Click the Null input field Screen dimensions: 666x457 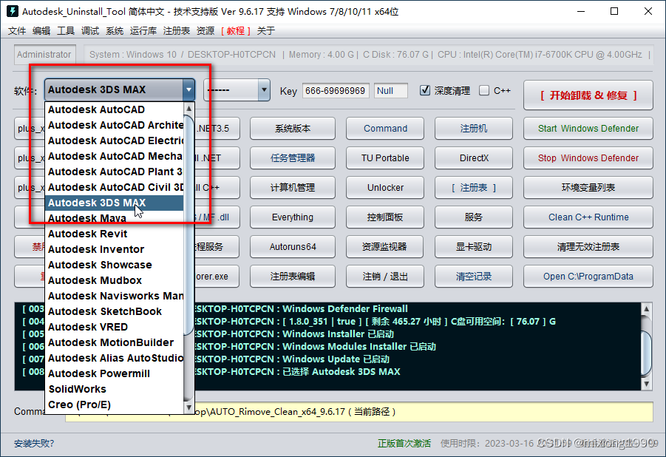pyautogui.click(x=391, y=90)
